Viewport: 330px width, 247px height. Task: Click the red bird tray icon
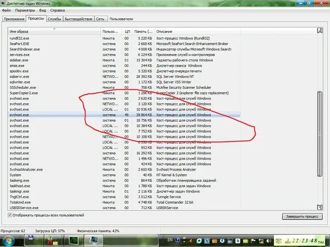[191, 241]
